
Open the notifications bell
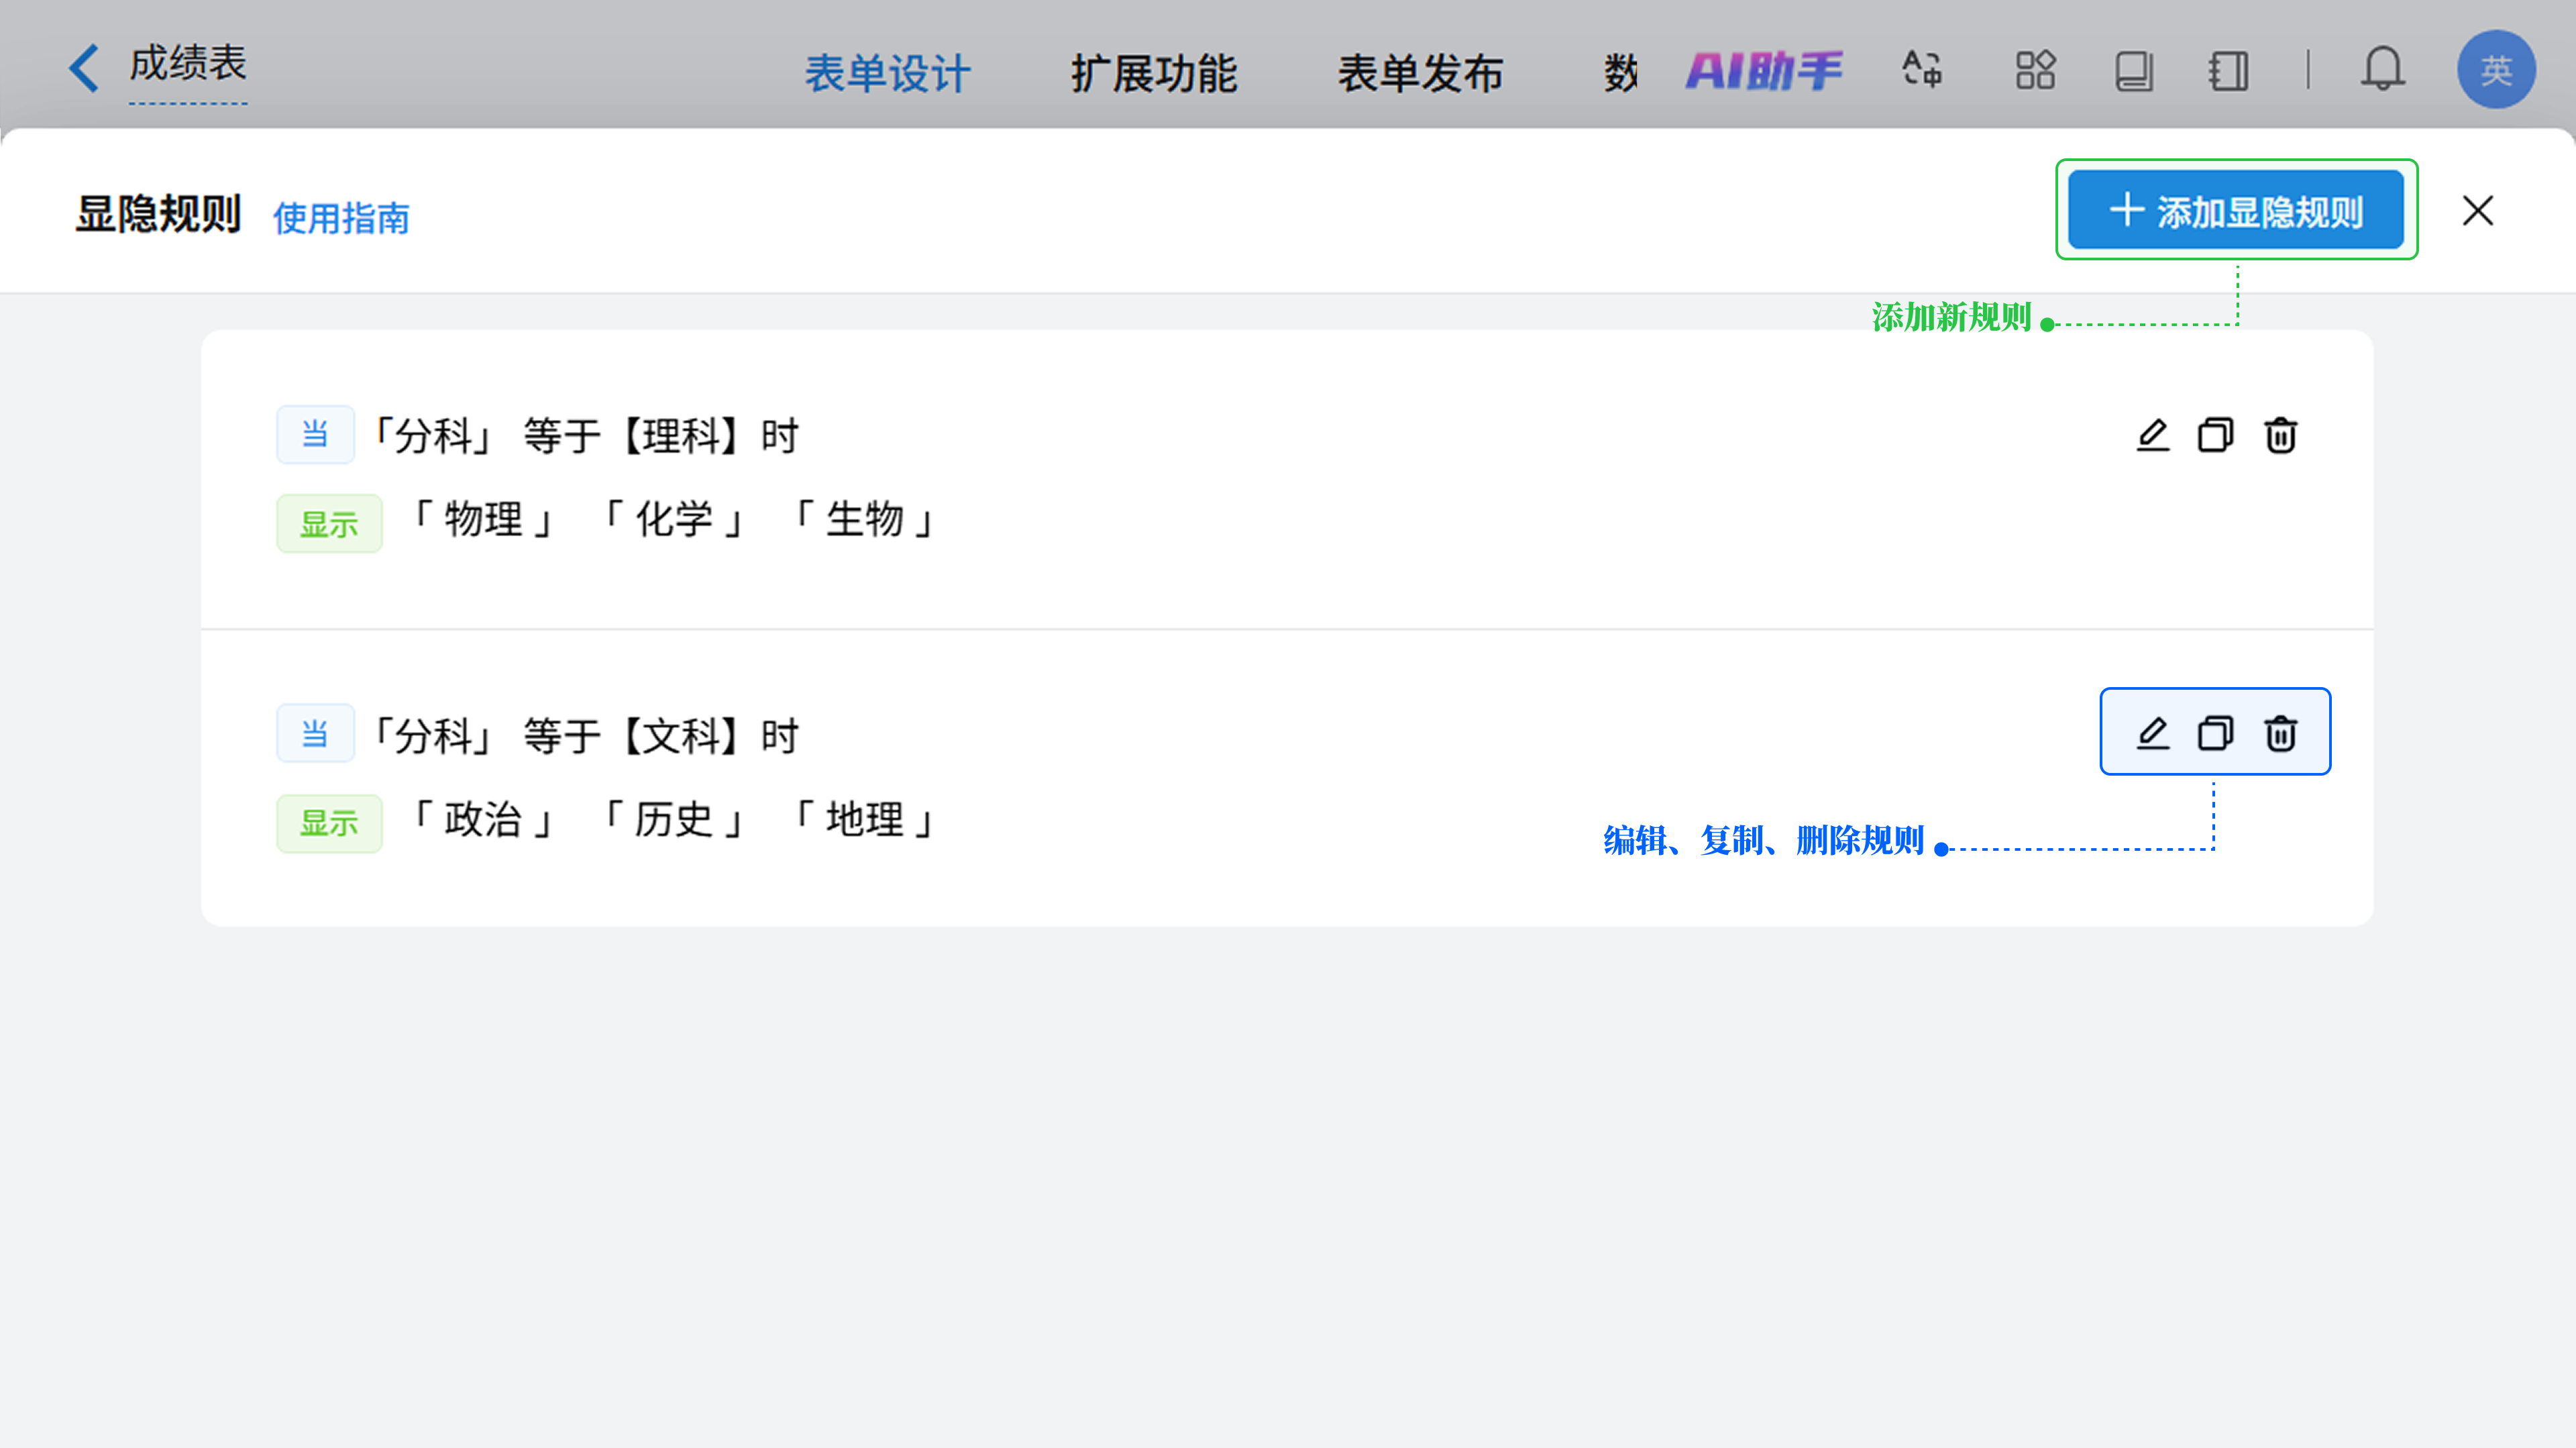tap(2382, 70)
